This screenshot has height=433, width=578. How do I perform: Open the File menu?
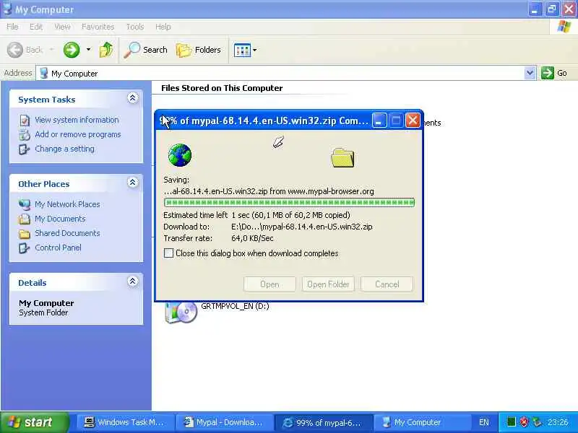[x=12, y=27]
